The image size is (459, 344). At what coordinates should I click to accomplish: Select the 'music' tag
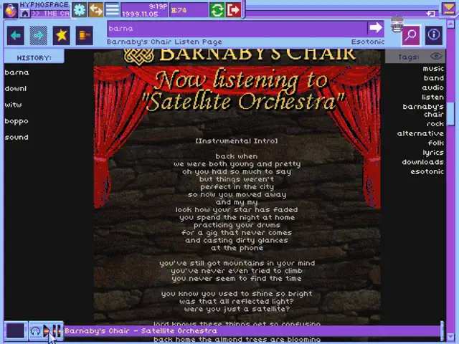click(x=433, y=69)
